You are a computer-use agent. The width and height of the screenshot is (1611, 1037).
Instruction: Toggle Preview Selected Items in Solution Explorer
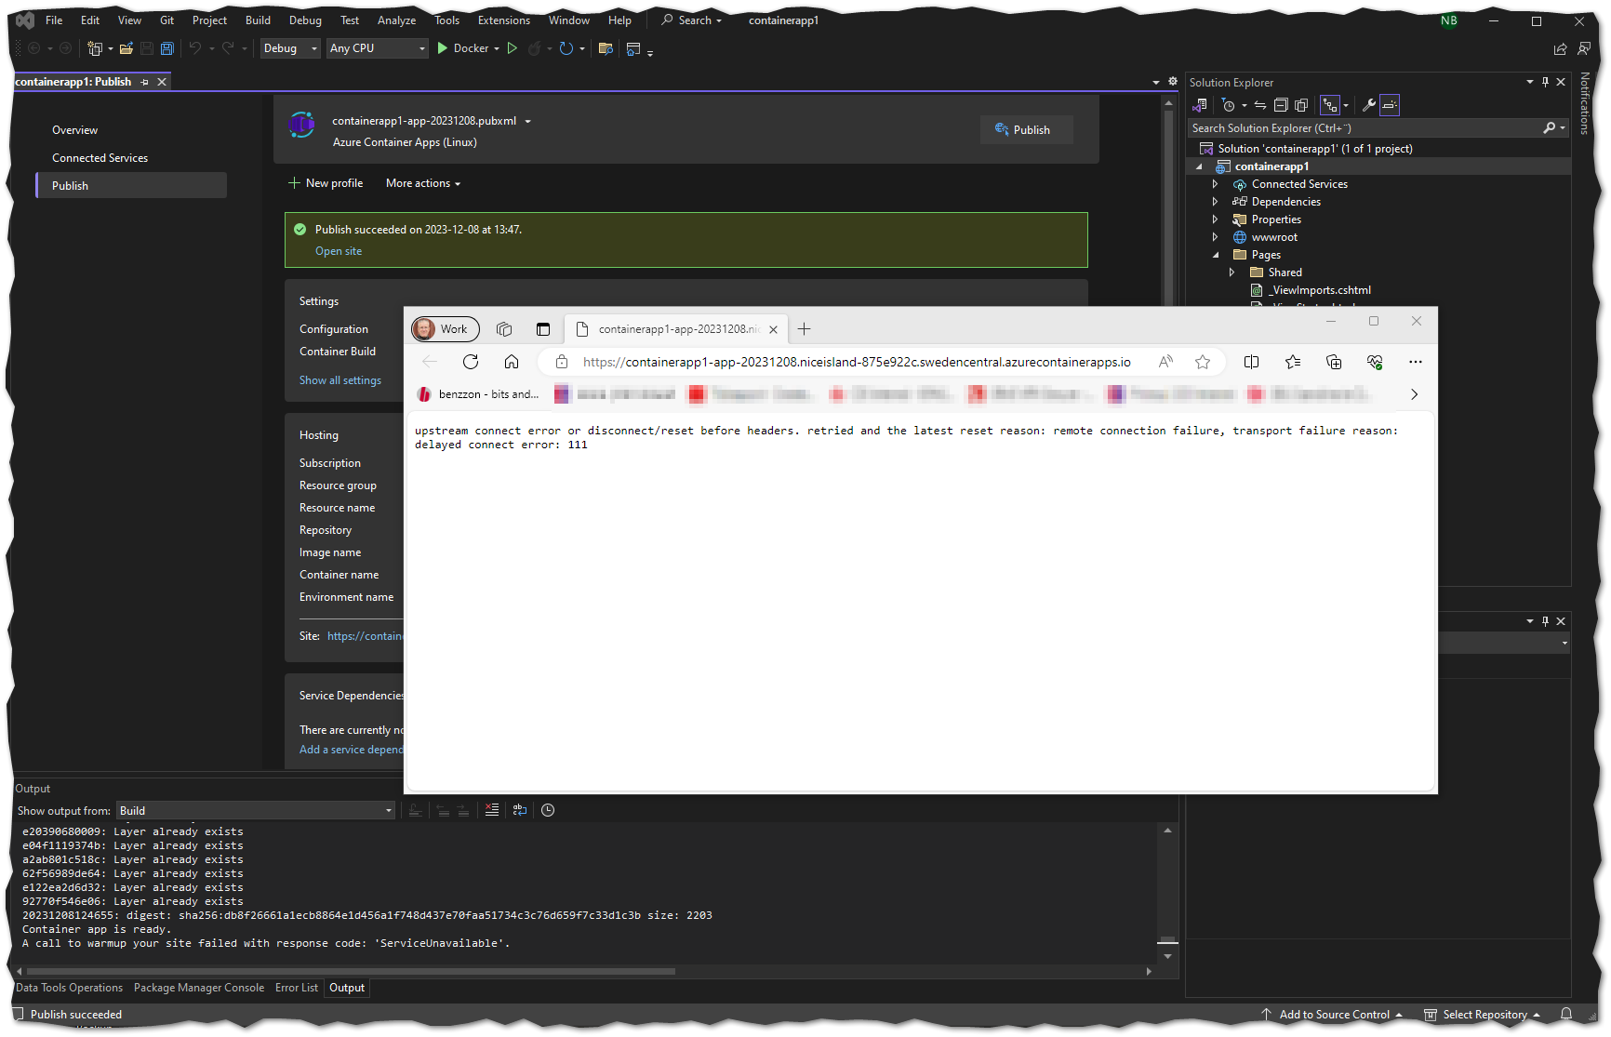click(1390, 105)
